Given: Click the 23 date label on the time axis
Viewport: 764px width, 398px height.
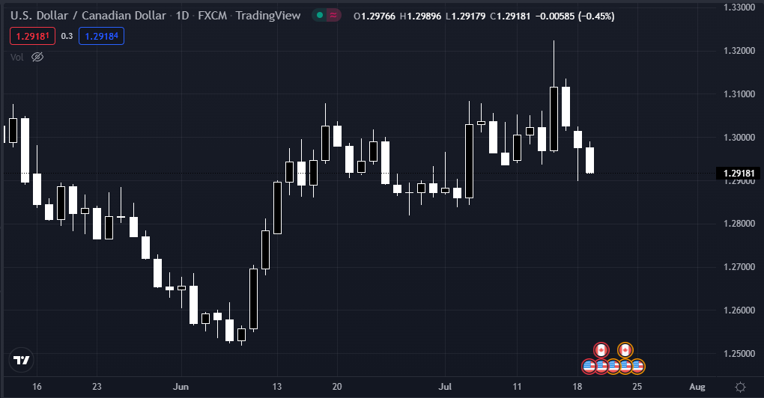Looking at the screenshot, I should pos(97,387).
